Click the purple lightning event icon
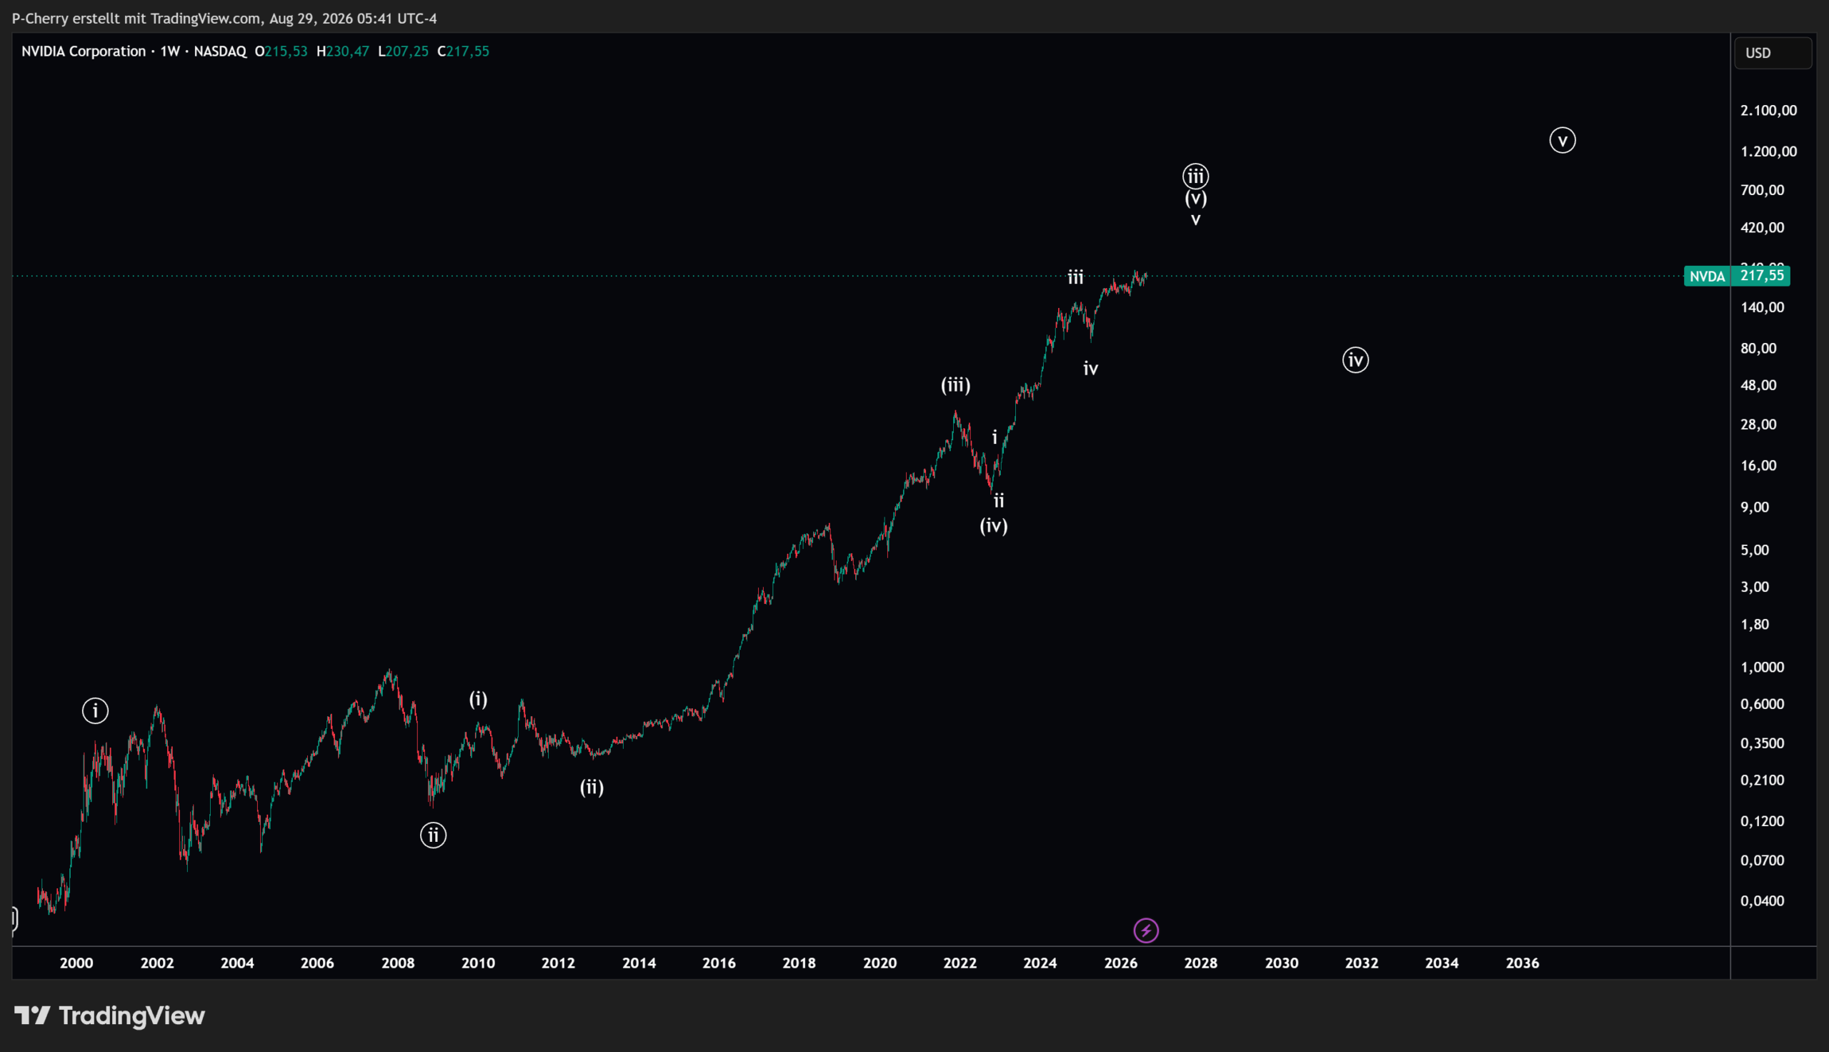The image size is (1829, 1052). tap(1146, 931)
